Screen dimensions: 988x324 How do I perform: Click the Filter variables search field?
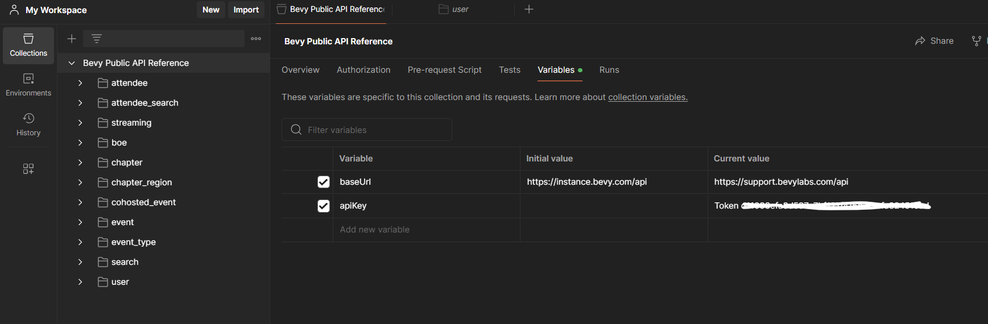coord(375,130)
